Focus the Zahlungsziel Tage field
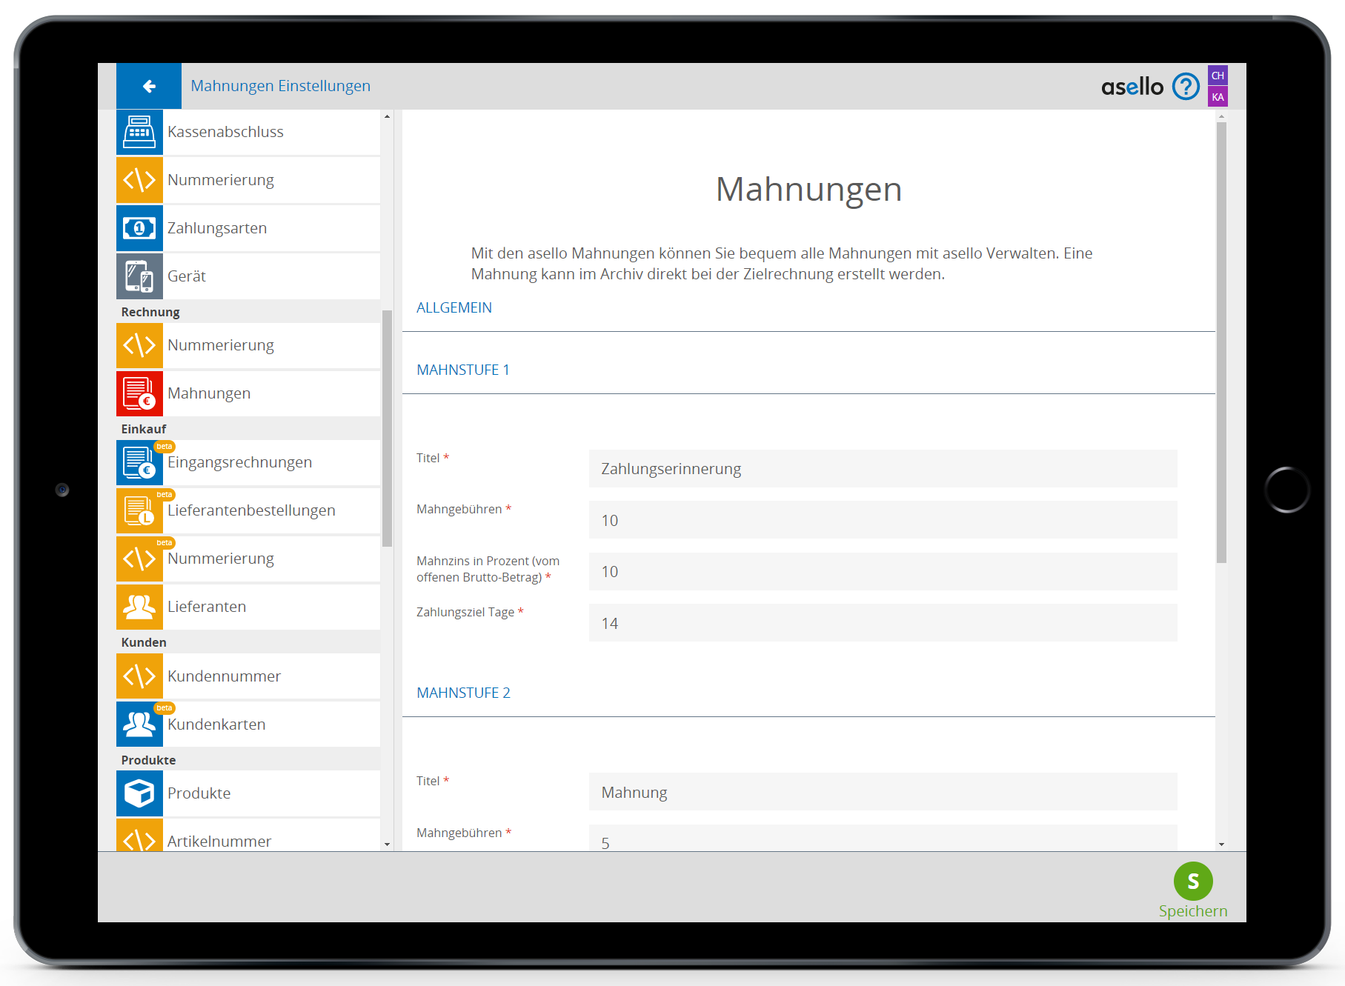This screenshot has width=1345, height=986. coord(883,623)
